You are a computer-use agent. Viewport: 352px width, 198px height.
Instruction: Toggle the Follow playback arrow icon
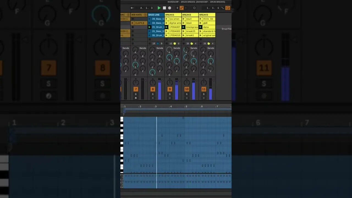tap(132, 8)
